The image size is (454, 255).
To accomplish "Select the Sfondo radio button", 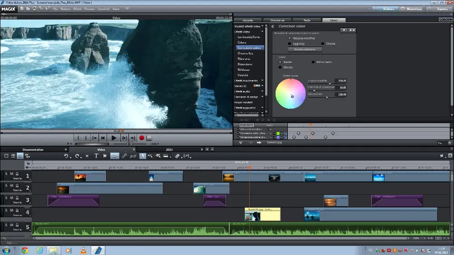I will 280,67.
